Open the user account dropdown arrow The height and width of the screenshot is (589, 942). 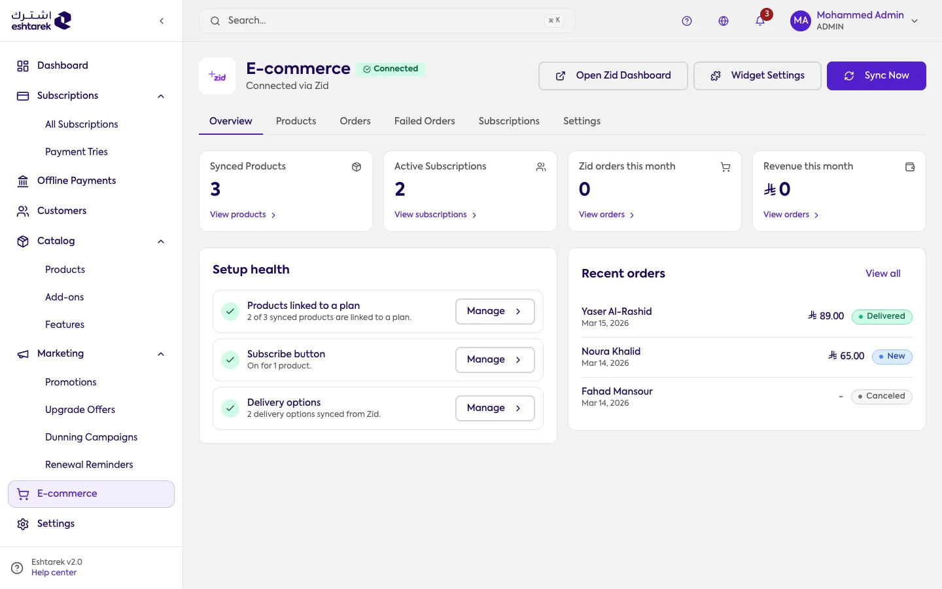[x=915, y=21]
